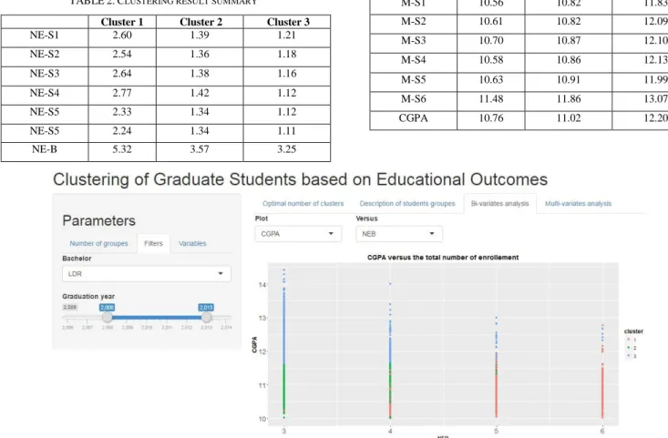This screenshot has height=438, width=668.
Task: Switch to Description of students groupes tab
Action: coord(407,203)
